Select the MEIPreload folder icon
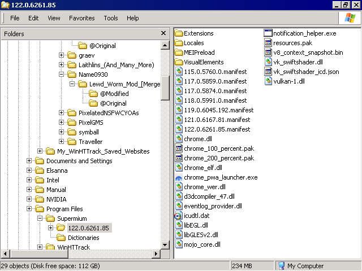 (179, 53)
